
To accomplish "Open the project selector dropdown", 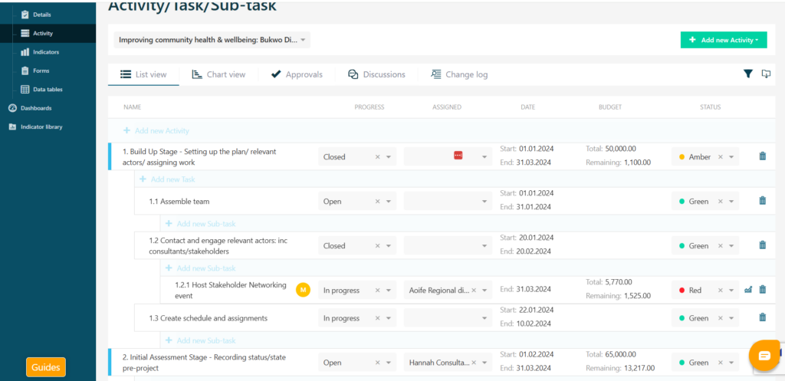I will [212, 40].
